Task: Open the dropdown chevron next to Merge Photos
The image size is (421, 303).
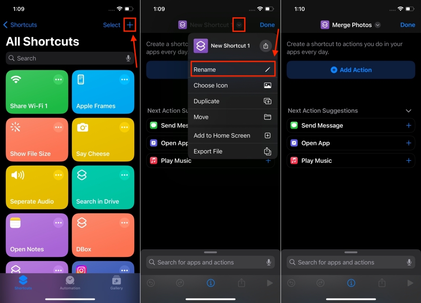Action: coord(377,25)
